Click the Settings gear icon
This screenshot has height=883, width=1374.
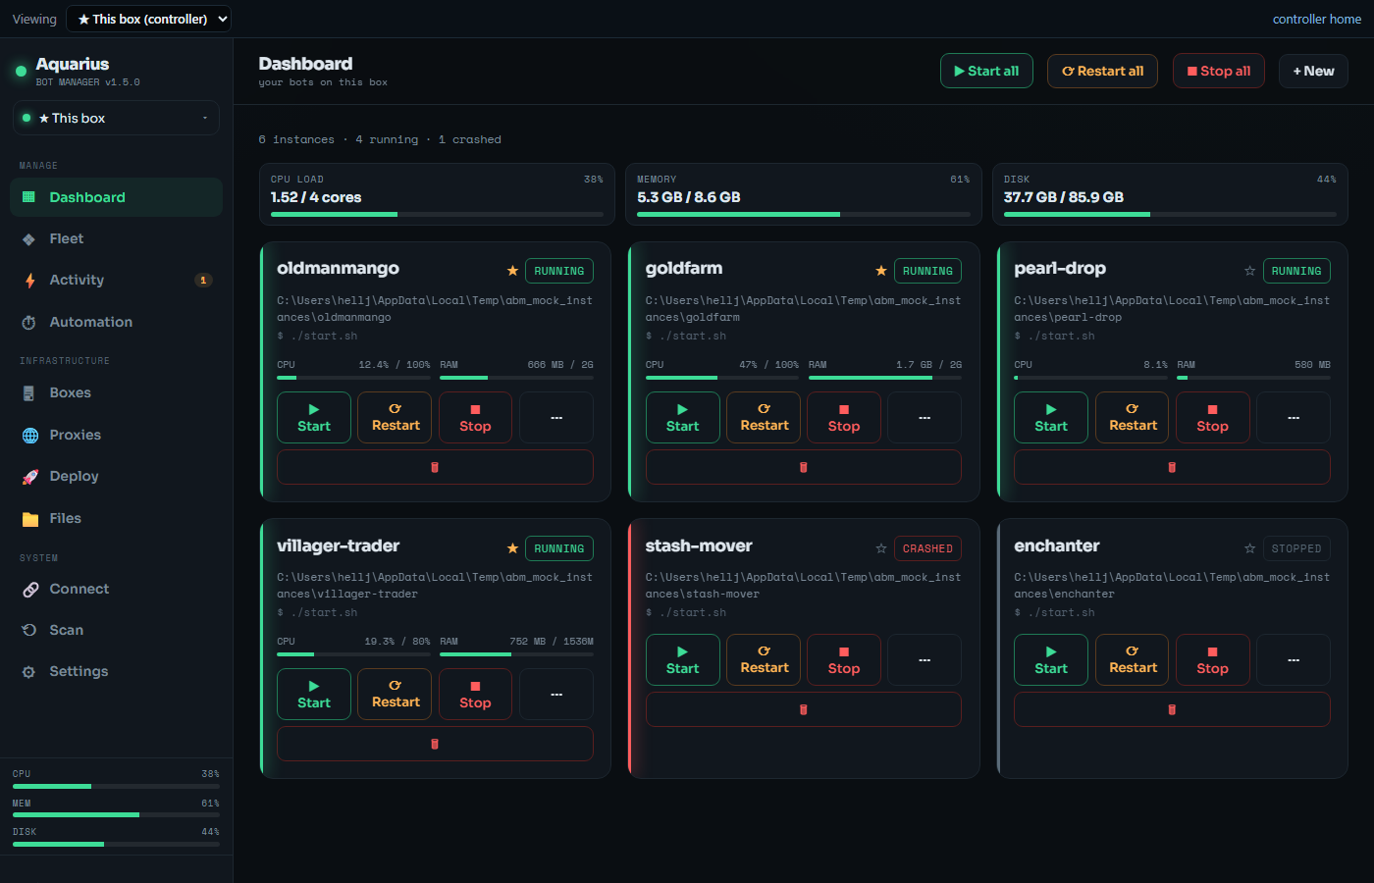click(29, 672)
